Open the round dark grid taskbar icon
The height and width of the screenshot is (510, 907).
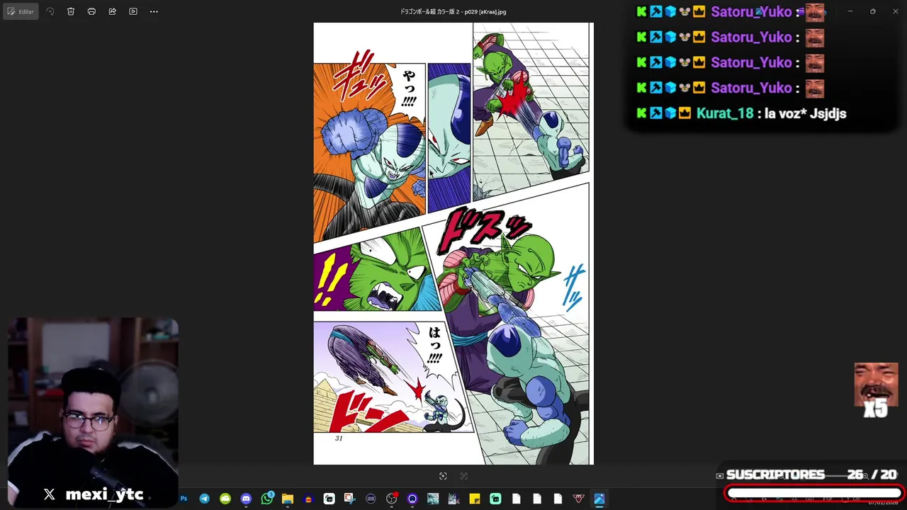[371, 499]
